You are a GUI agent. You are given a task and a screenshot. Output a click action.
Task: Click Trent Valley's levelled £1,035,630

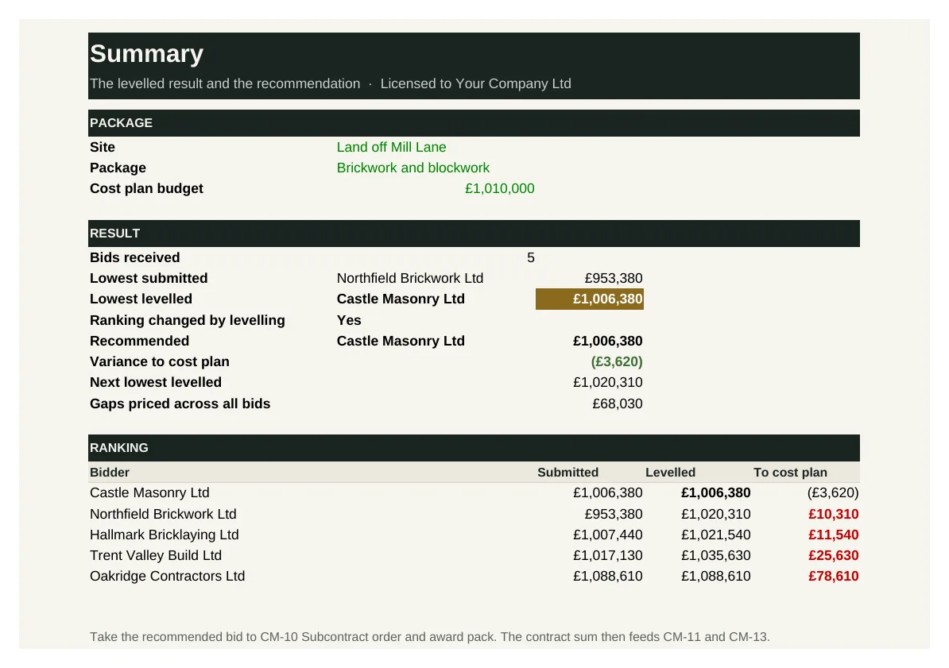[715, 555]
